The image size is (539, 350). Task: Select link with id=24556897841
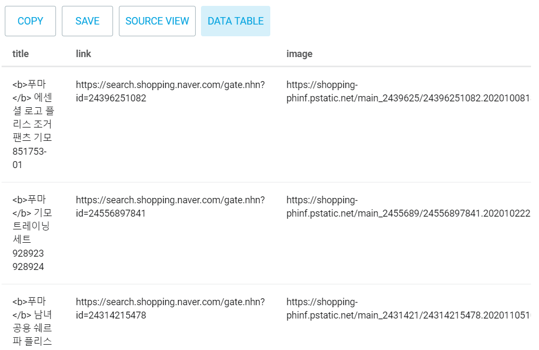click(171, 206)
